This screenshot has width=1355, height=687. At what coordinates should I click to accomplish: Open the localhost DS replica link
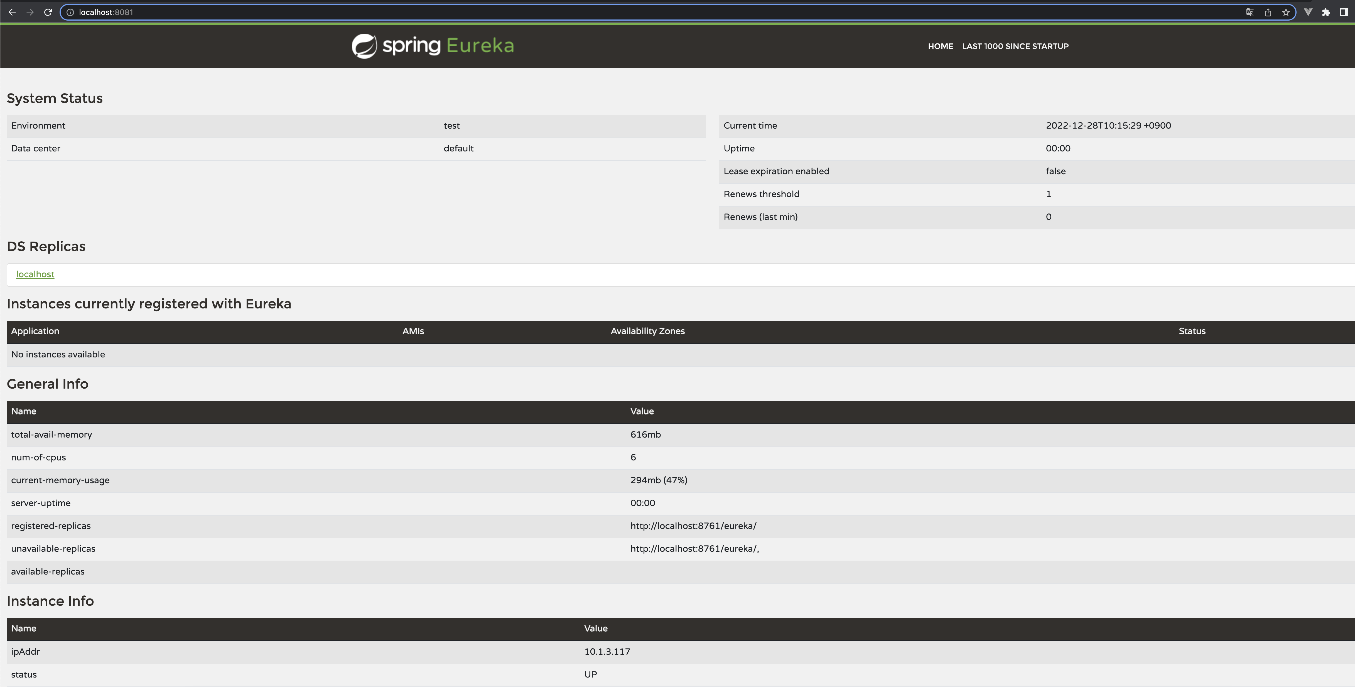tap(35, 274)
